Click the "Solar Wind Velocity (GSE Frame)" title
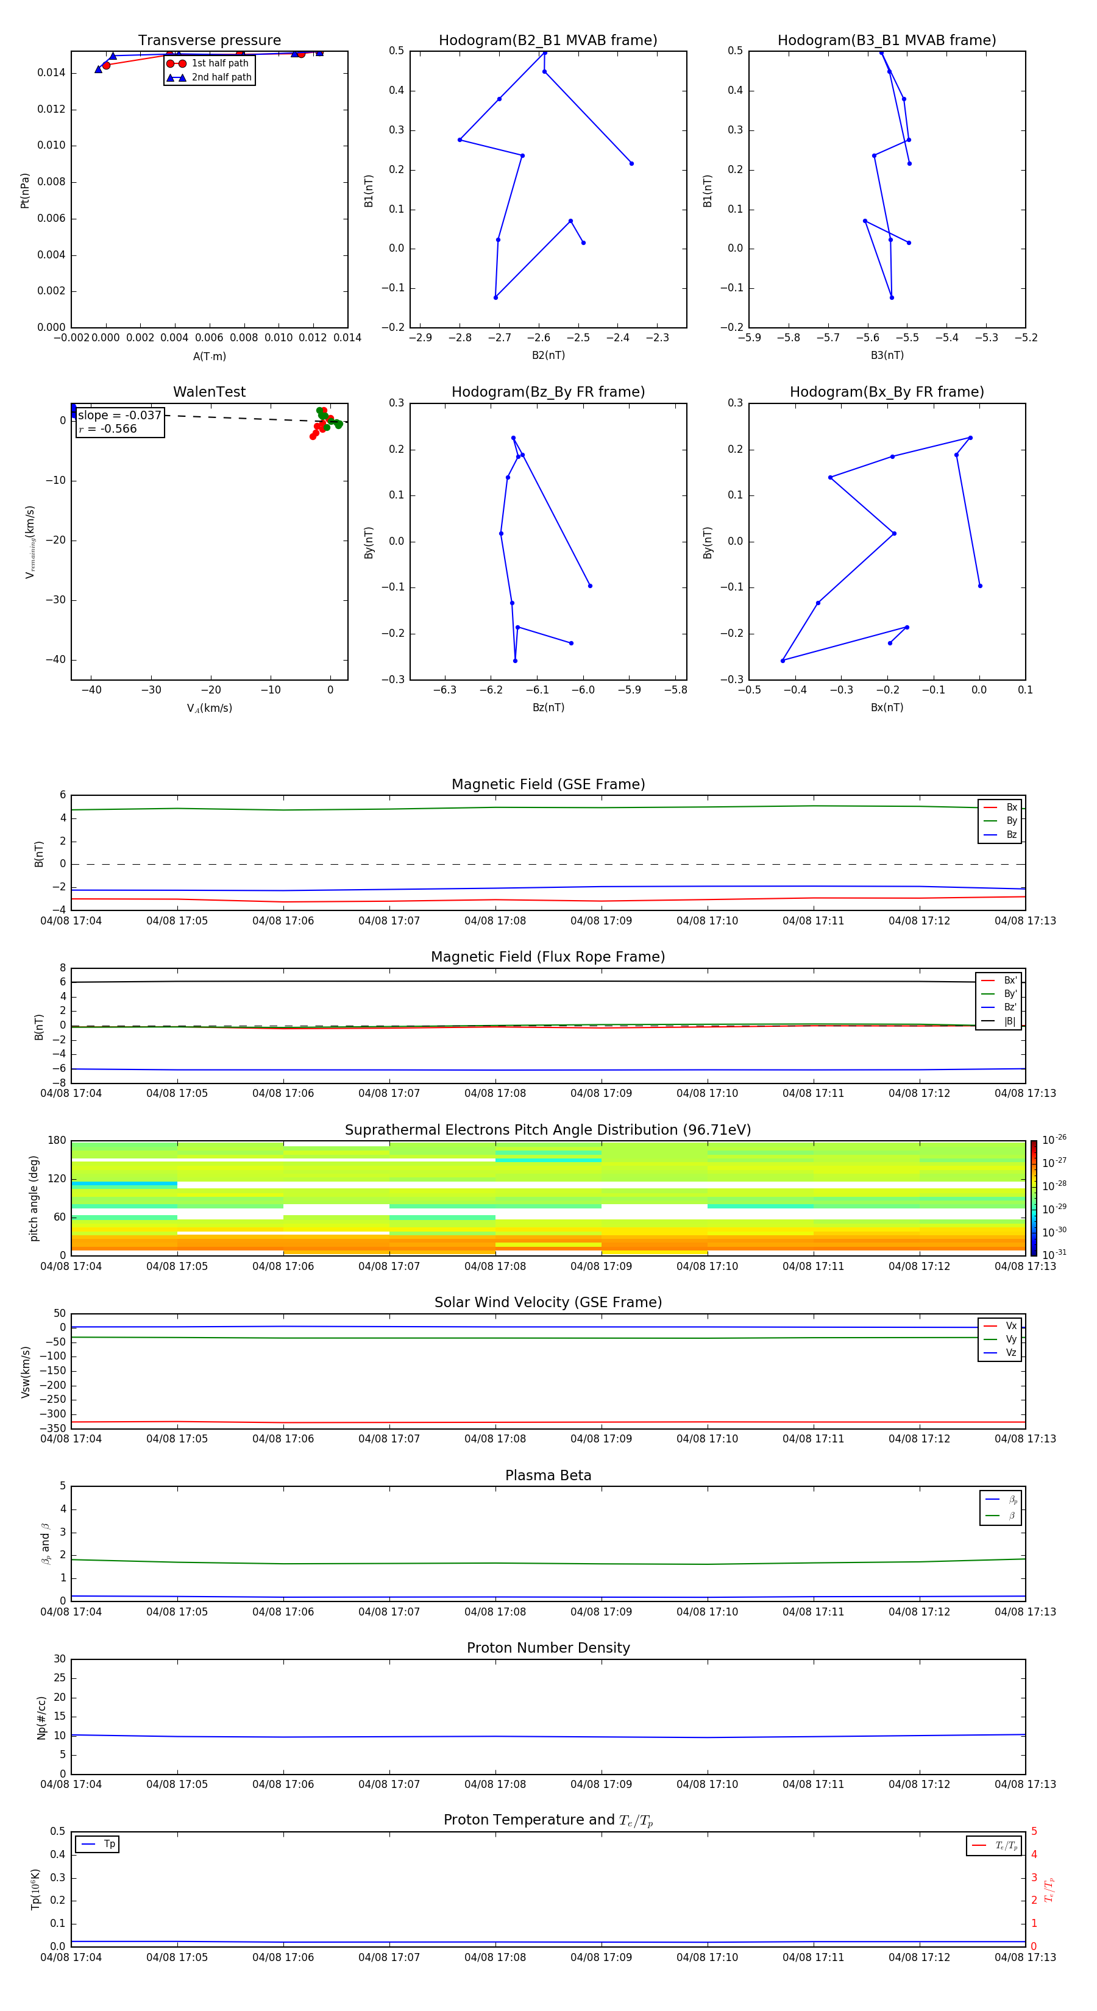The image size is (1097, 2011). (x=548, y=1303)
